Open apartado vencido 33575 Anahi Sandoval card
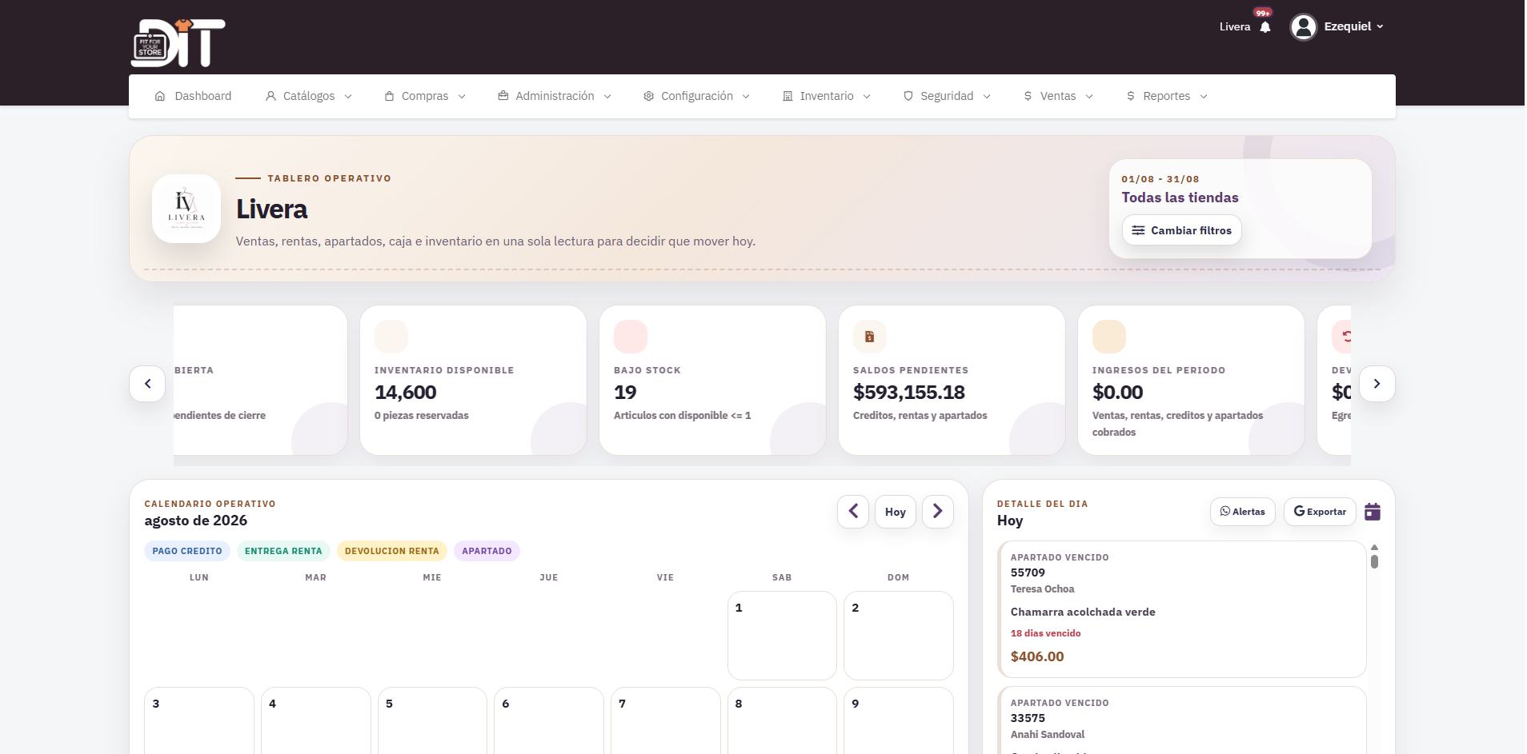Viewport: 1527px width, 754px height. pyautogui.click(x=1182, y=720)
